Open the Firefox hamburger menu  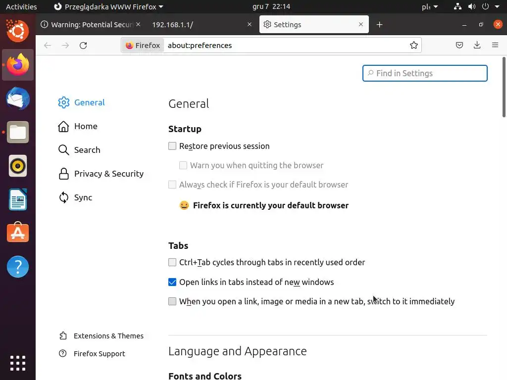point(495,46)
